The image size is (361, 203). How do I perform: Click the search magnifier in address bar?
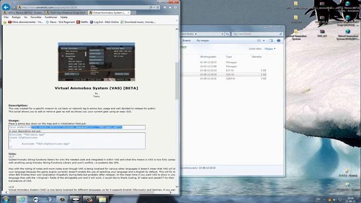coord(151,7)
